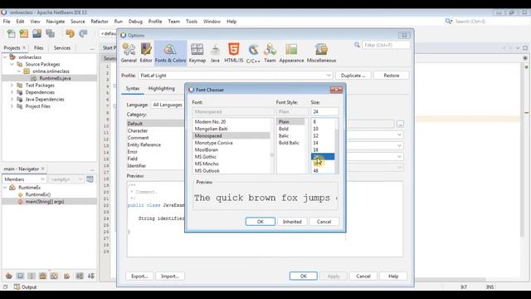The image size is (531, 299).
Task: Click the Duplicate... button
Action: (353, 76)
